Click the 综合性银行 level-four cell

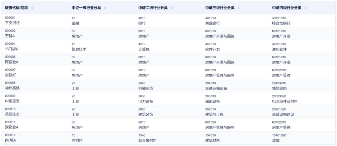click(x=281, y=23)
